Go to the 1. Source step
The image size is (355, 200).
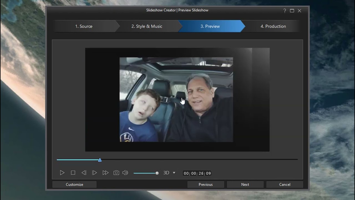[x=84, y=26]
